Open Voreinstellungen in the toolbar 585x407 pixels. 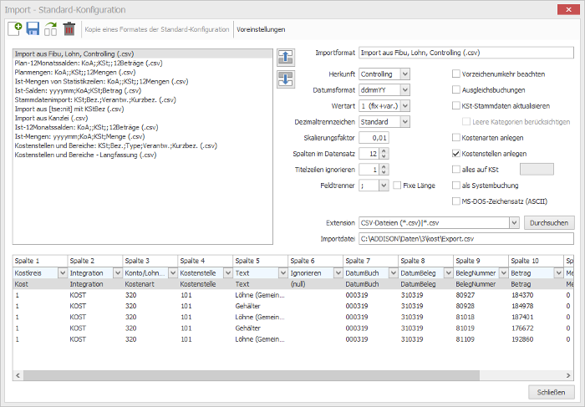coord(261,29)
